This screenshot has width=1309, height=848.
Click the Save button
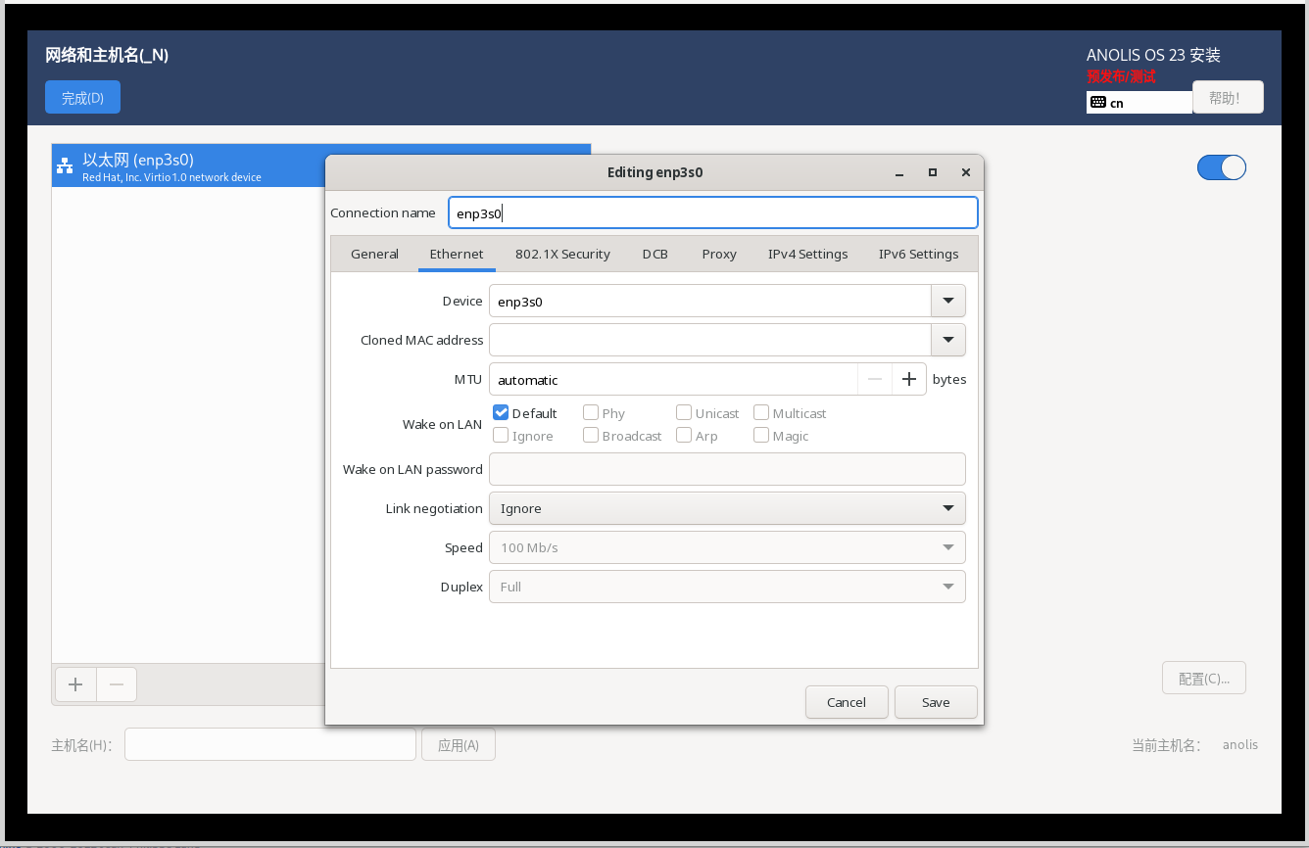[935, 702]
